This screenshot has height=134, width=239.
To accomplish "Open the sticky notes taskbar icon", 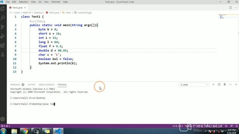I will pos(47,131).
